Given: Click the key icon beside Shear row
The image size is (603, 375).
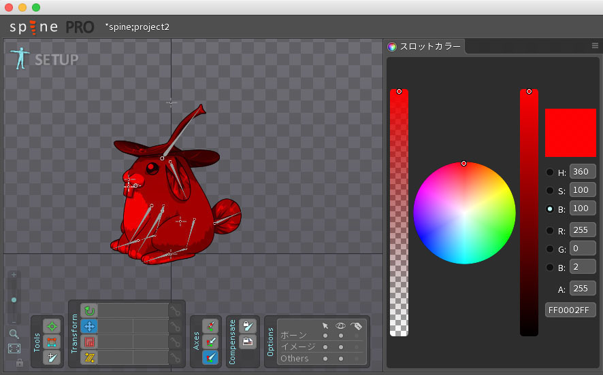Looking at the screenshot, I should pos(176,358).
